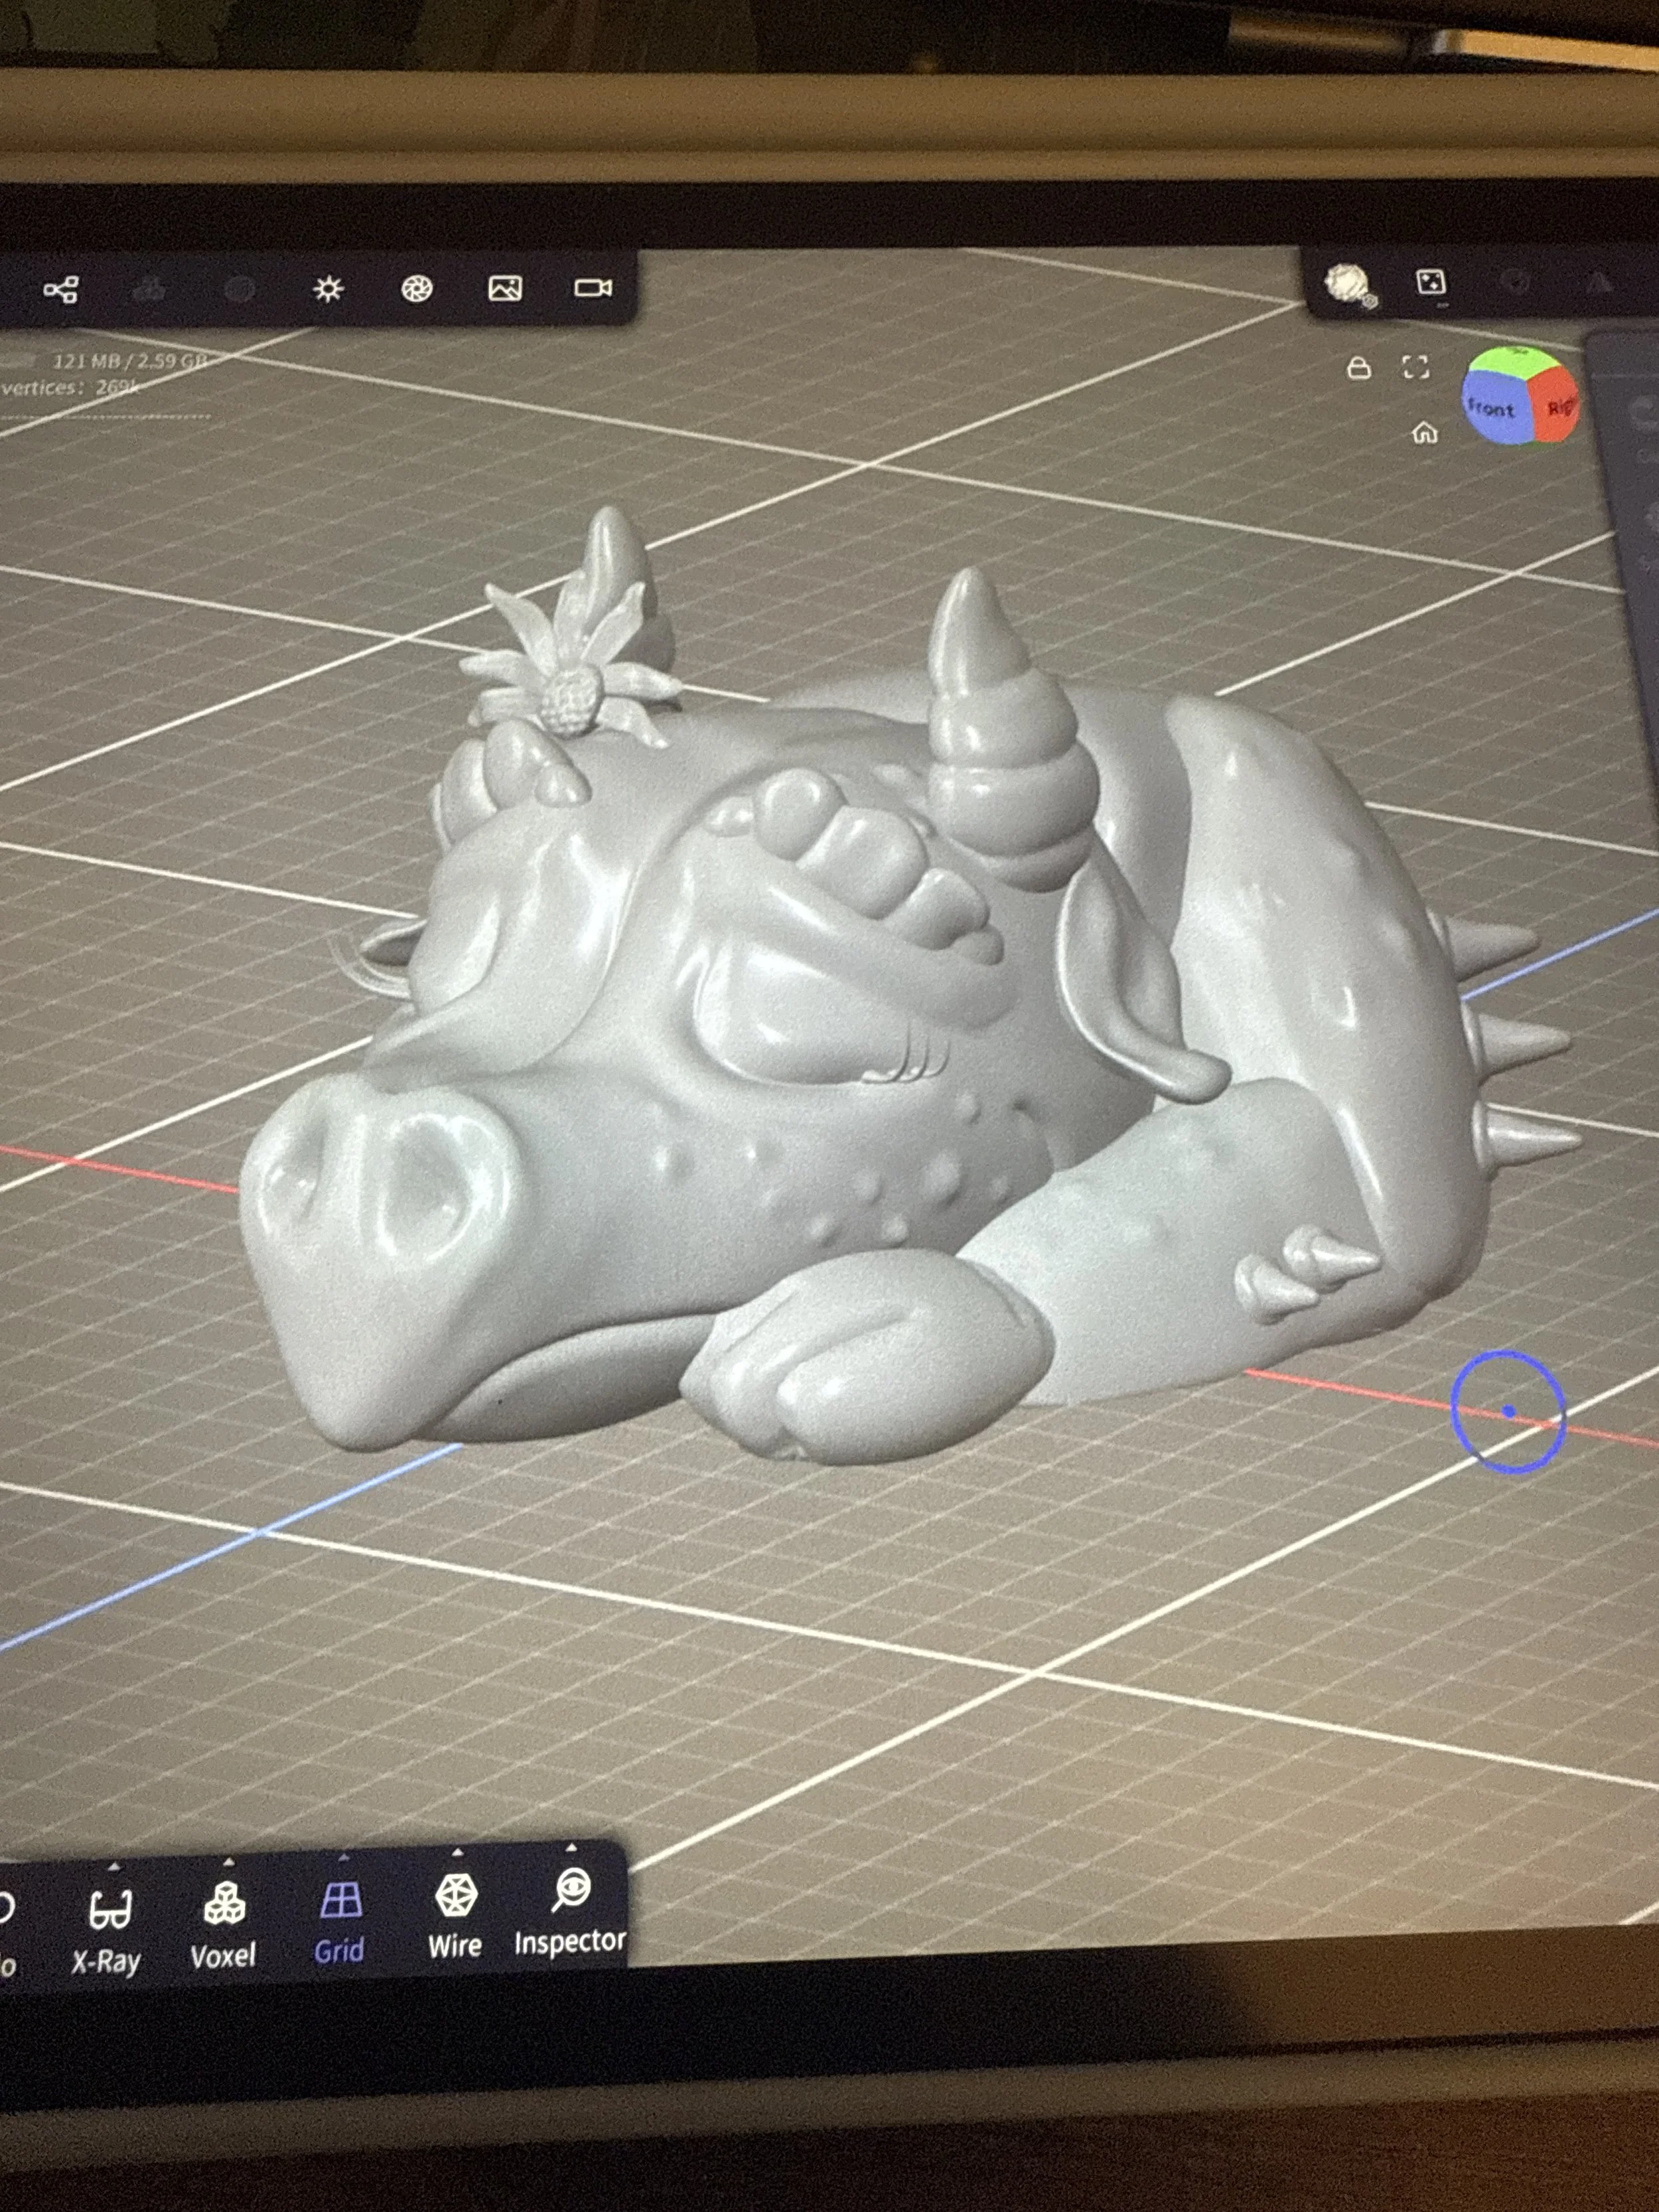The height and width of the screenshot is (2212, 1659).
Task: Expand options arrow above Grid
Action: (x=343, y=1857)
